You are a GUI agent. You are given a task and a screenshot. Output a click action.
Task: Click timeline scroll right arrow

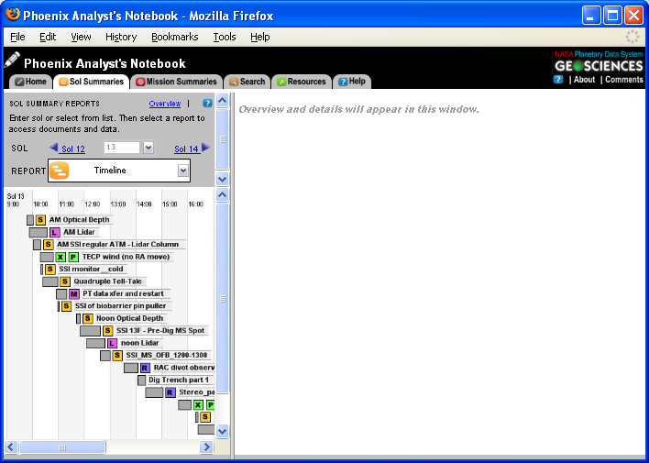point(205,447)
